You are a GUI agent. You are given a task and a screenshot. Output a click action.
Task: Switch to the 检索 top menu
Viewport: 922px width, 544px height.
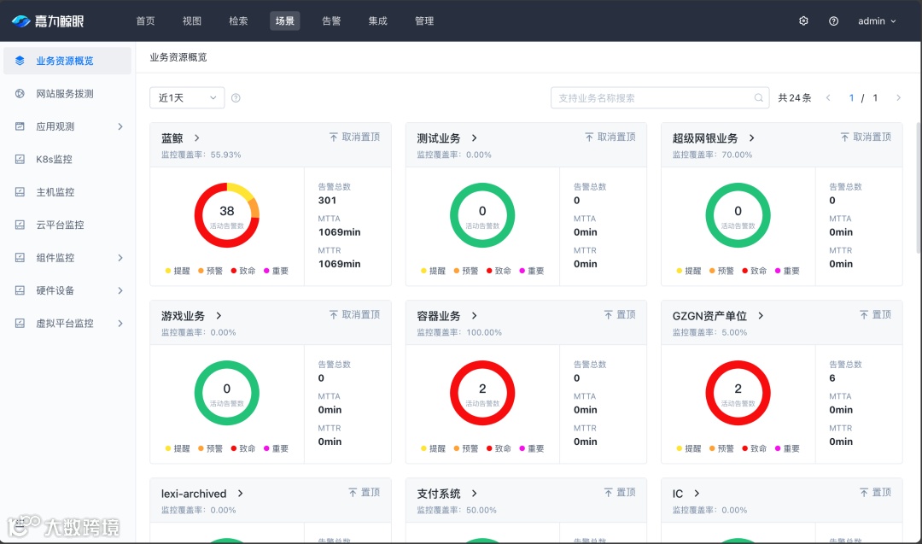238,21
